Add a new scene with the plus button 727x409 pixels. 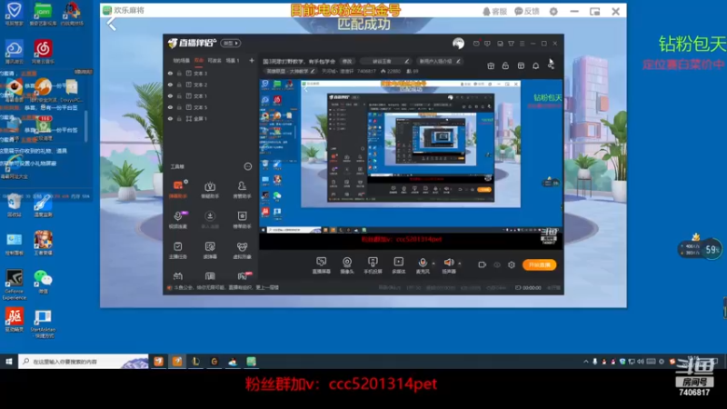click(x=252, y=60)
